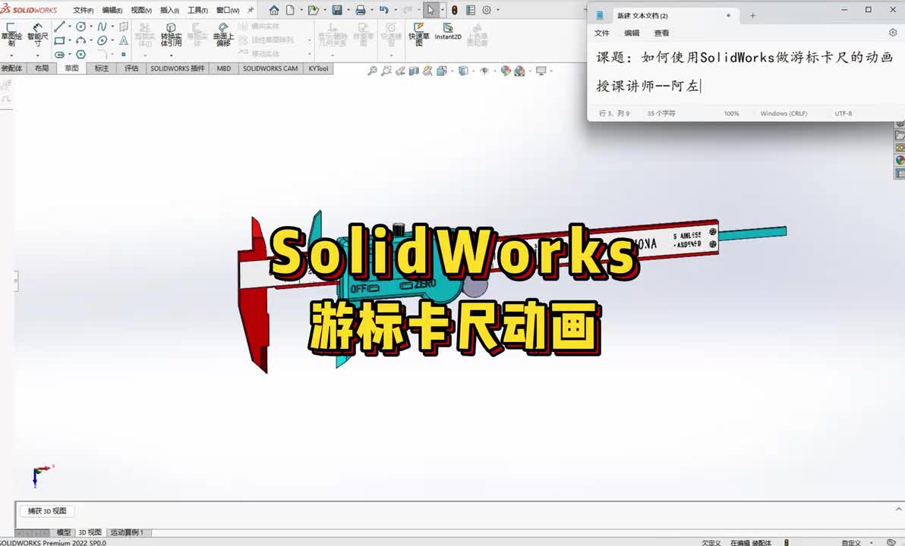
Task: Undo the last action with Undo icon
Action: (384, 10)
